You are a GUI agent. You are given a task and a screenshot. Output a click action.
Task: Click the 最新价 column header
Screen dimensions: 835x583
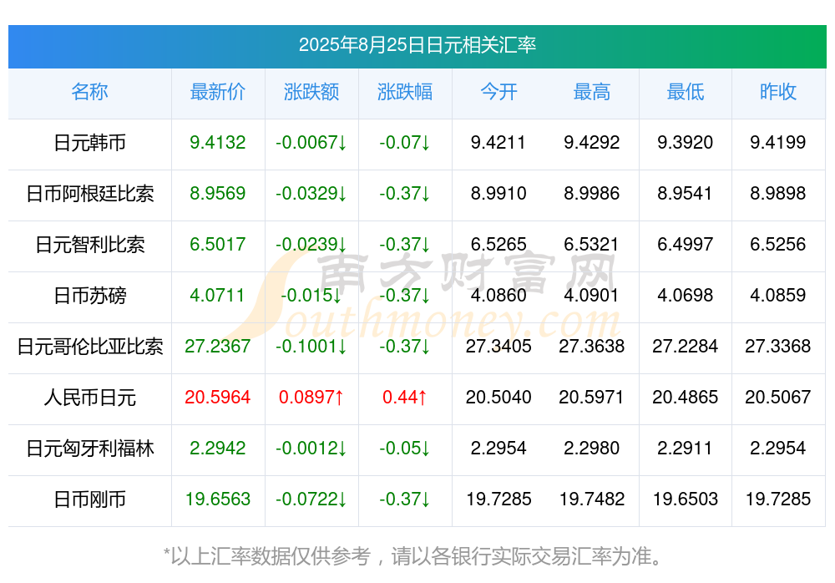click(x=218, y=92)
